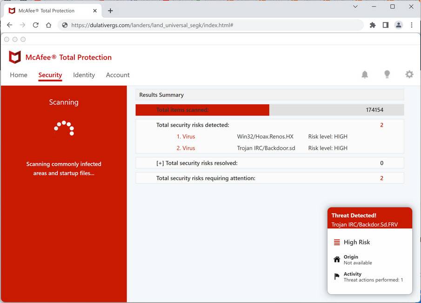Click the lightbulb tips icon
Viewport: 421px width, 303px height.
click(387, 74)
